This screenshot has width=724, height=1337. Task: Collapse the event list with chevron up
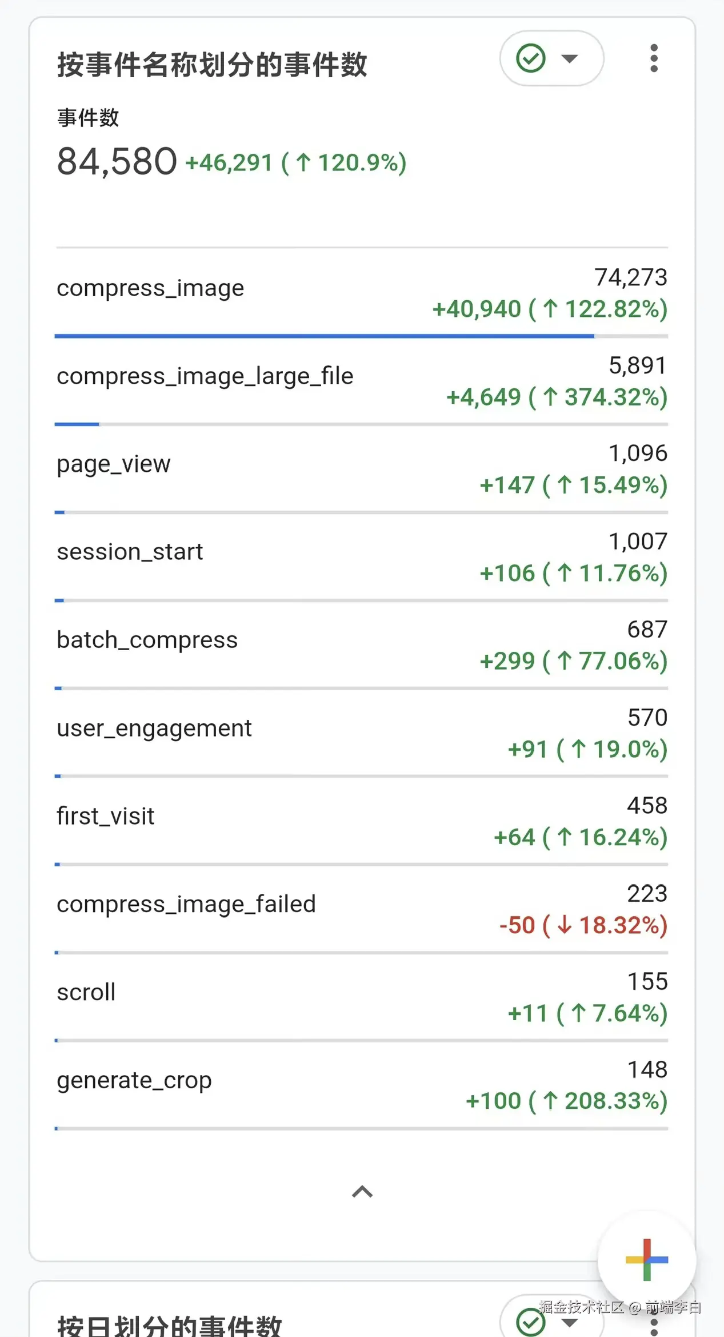[x=362, y=1192]
